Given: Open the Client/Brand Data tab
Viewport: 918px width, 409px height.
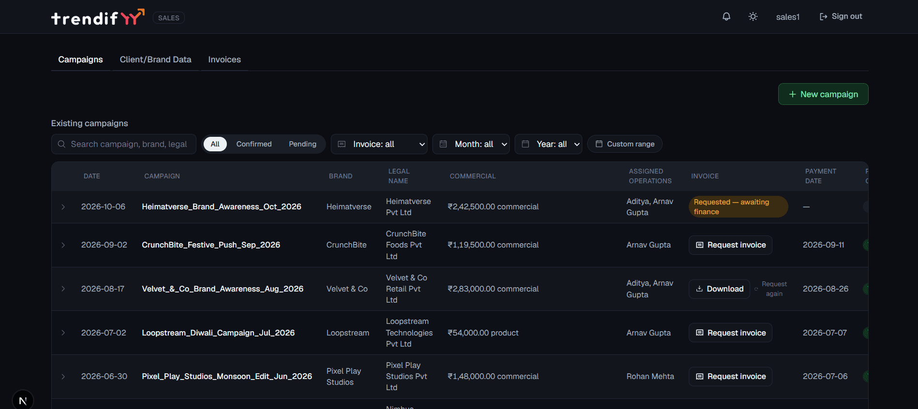Looking at the screenshot, I should [x=156, y=59].
